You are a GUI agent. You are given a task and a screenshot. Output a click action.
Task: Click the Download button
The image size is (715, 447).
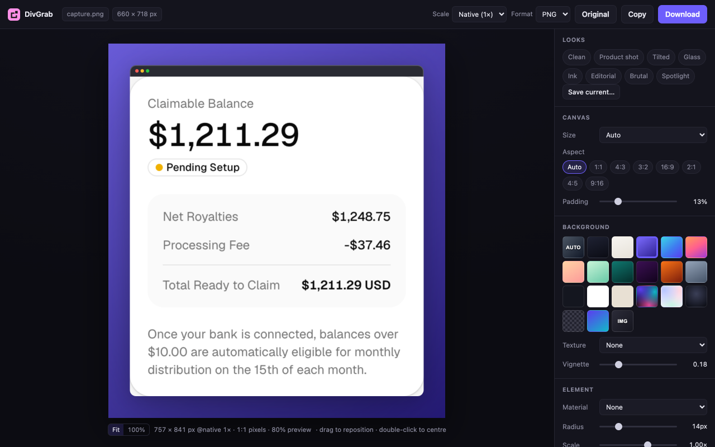pos(683,15)
